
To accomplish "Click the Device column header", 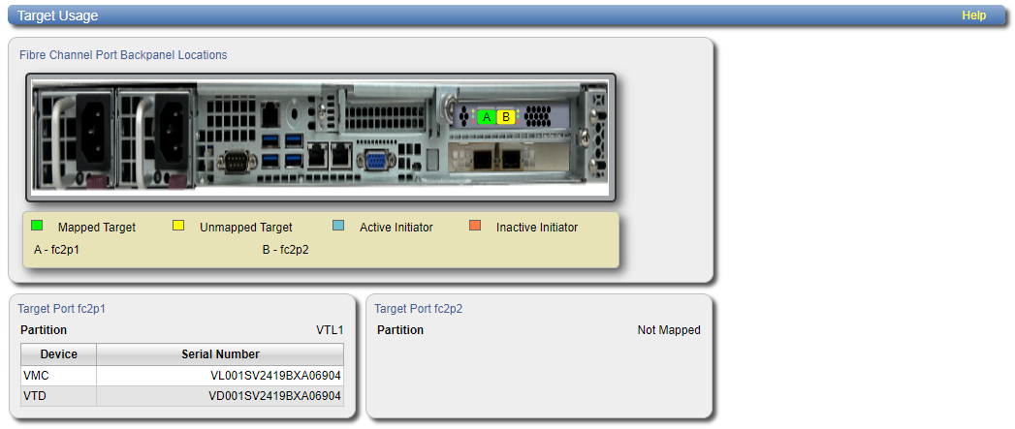I will click(x=58, y=354).
